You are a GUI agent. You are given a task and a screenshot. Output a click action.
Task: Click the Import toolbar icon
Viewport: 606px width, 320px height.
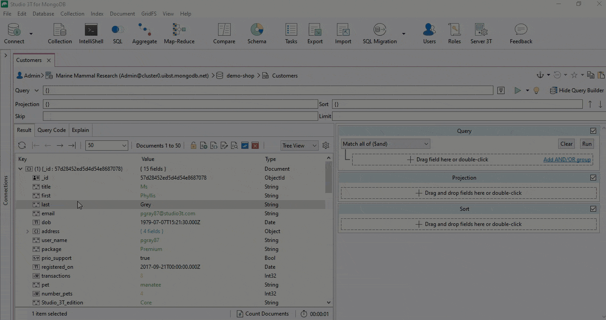(x=343, y=34)
